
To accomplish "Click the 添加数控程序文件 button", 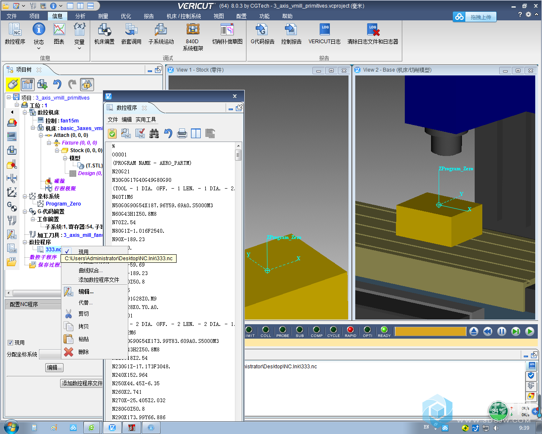I will 82,383.
